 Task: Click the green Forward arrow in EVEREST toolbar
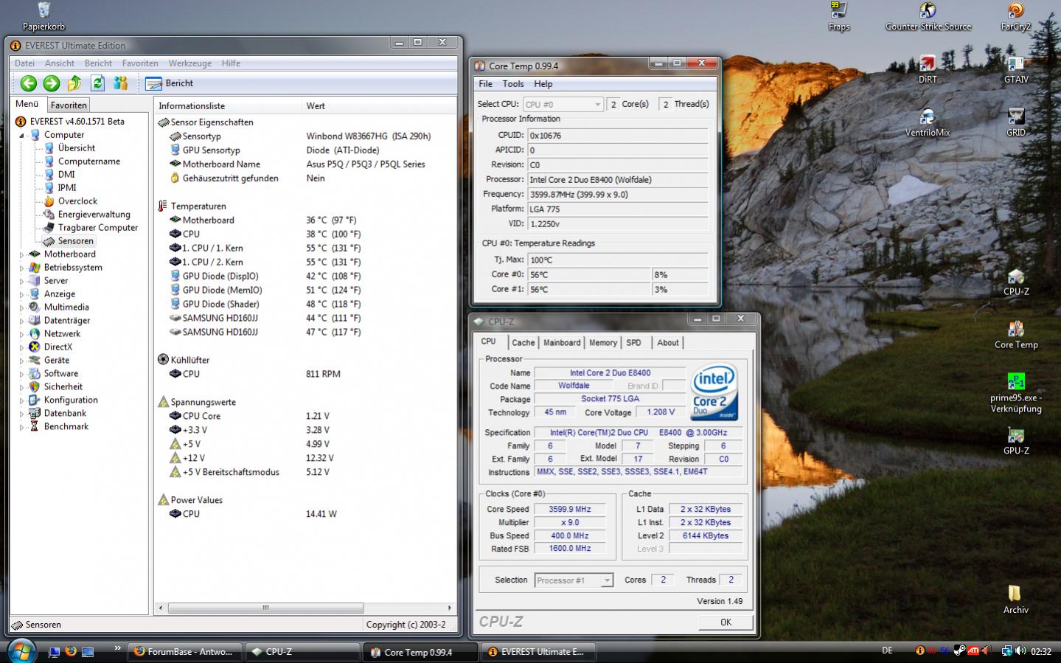(x=52, y=83)
